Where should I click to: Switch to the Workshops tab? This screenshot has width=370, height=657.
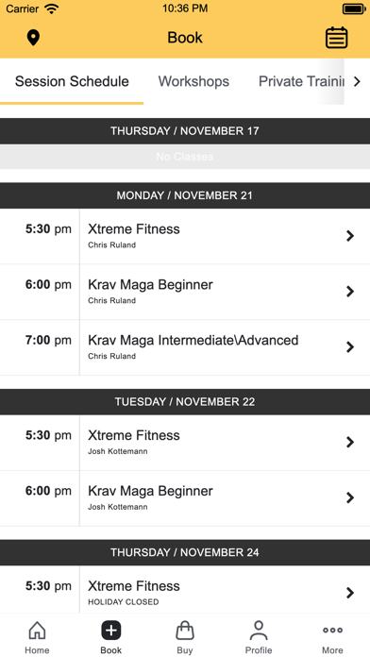pos(193,81)
